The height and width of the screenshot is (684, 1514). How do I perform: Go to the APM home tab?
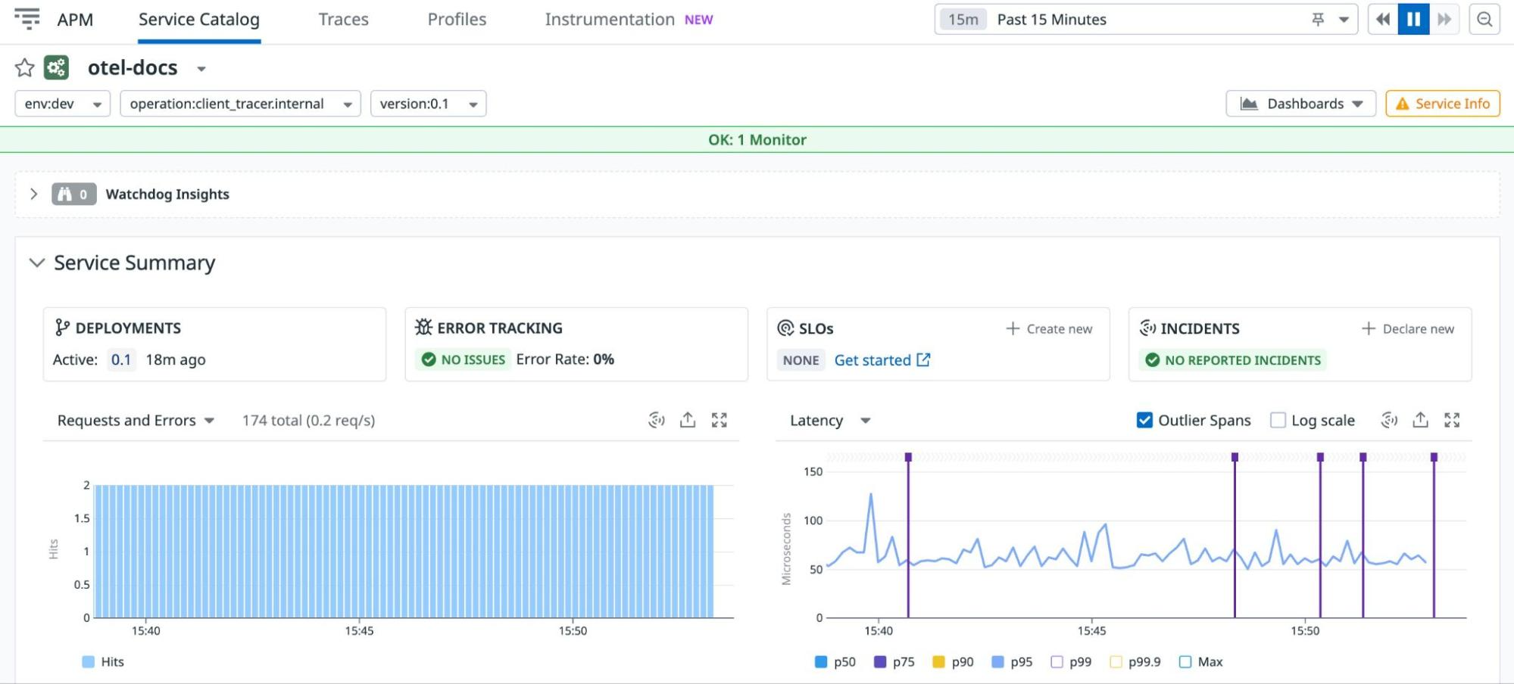coord(75,20)
